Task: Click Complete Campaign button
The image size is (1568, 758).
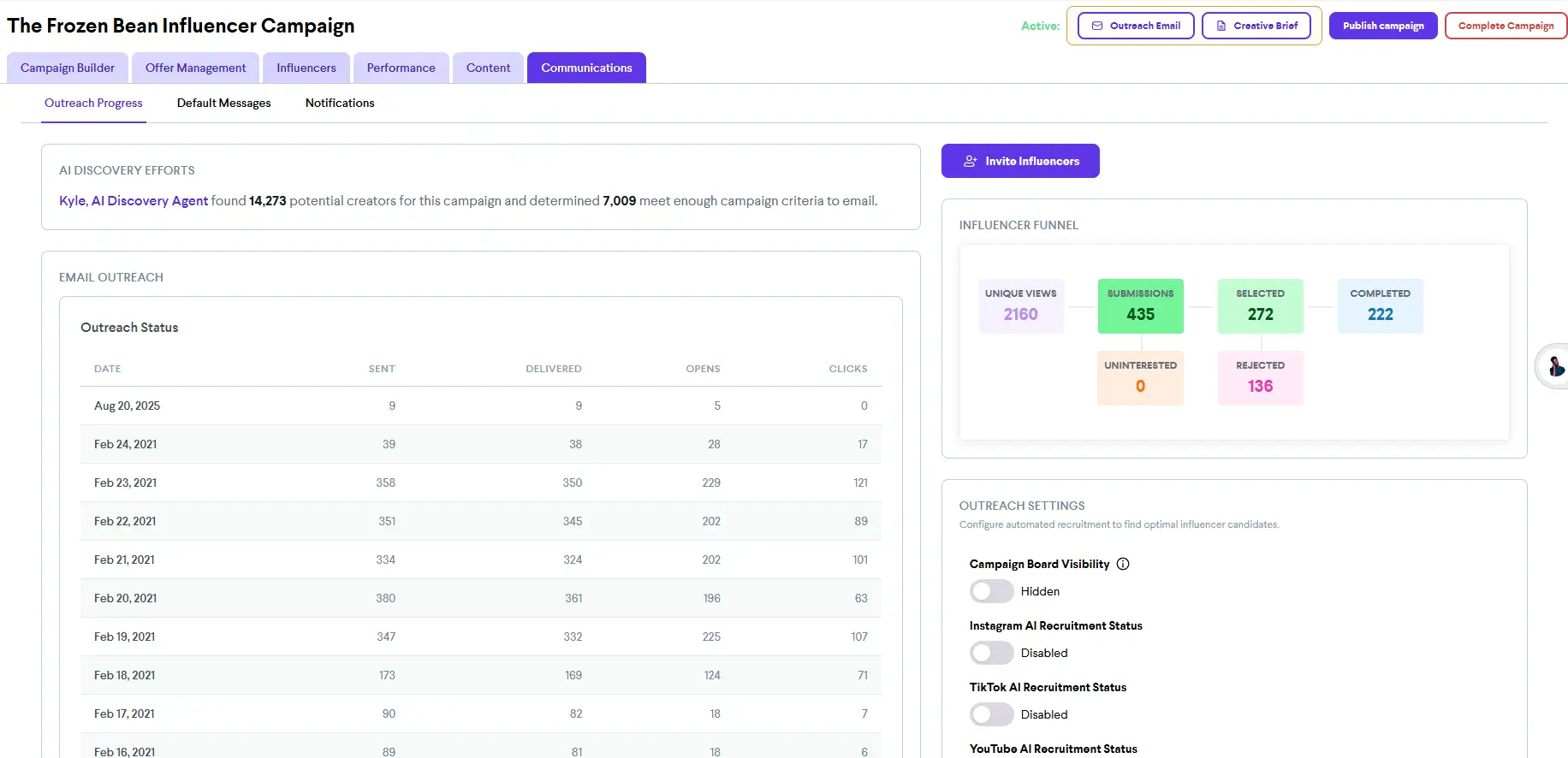Action: tap(1506, 26)
